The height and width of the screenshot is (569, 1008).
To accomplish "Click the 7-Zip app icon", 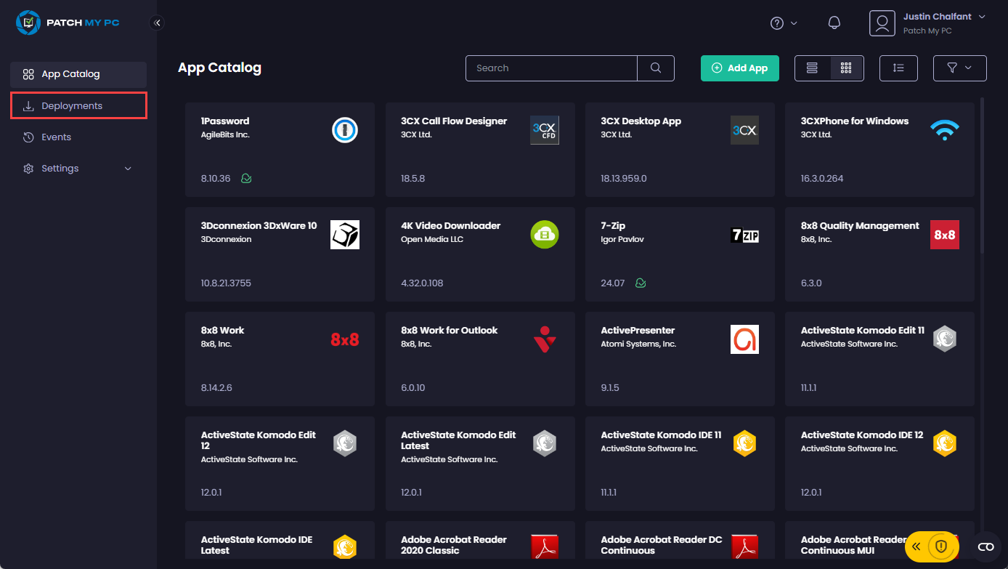I will pos(744,235).
